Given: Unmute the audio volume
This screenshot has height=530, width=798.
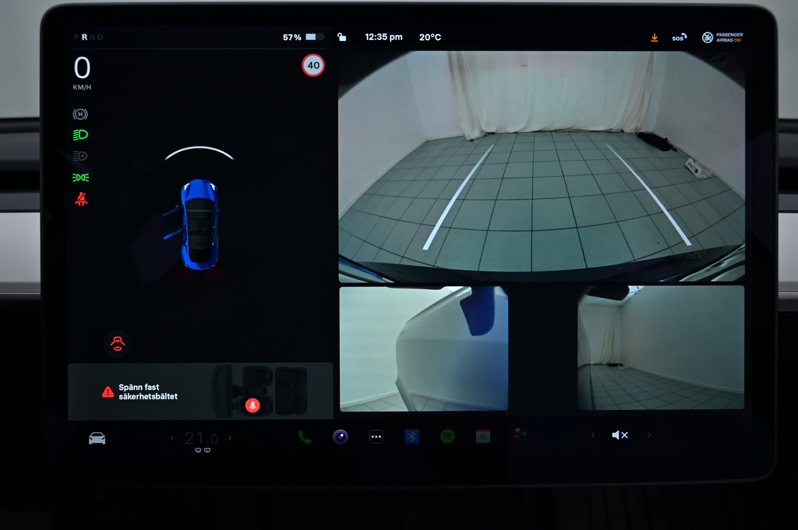Looking at the screenshot, I should [x=620, y=435].
